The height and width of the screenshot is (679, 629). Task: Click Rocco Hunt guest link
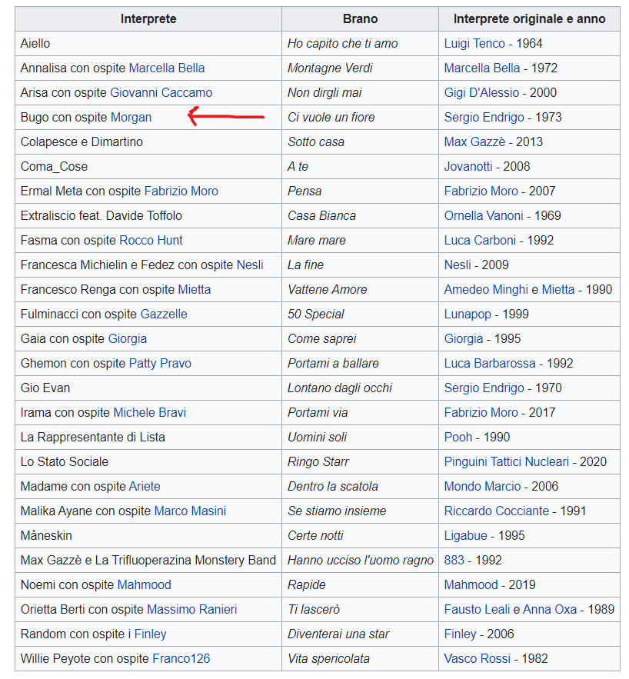coord(151,241)
